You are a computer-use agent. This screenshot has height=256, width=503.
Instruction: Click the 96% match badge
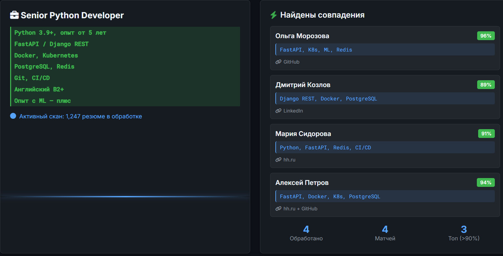click(x=486, y=36)
